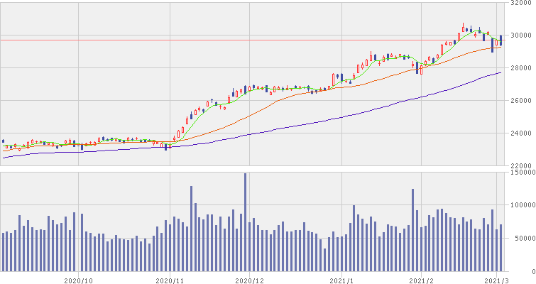Viewport: 536px width, 284px height.
Task: Click the 26000 price axis label
Action: pyautogui.click(x=520, y=101)
